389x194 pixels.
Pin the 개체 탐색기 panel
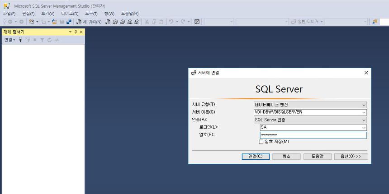pos(76,32)
